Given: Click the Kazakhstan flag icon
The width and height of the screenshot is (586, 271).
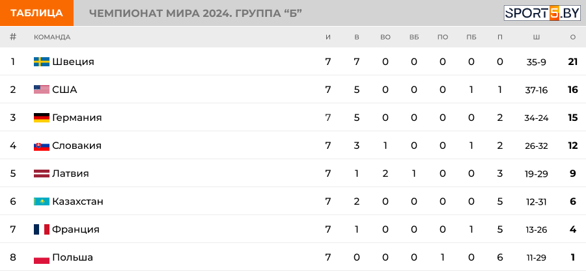Looking at the screenshot, I should (x=42, y=201).
